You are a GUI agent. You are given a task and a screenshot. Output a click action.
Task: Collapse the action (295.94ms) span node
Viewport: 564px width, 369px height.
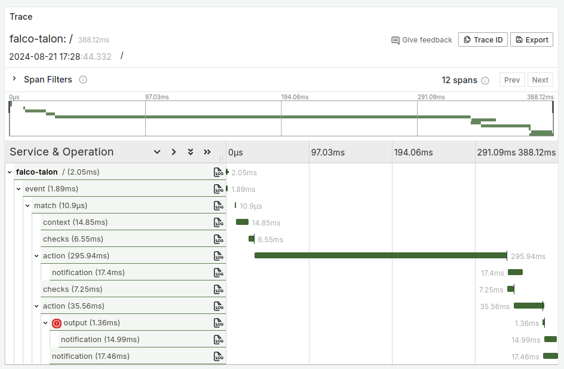36,255
